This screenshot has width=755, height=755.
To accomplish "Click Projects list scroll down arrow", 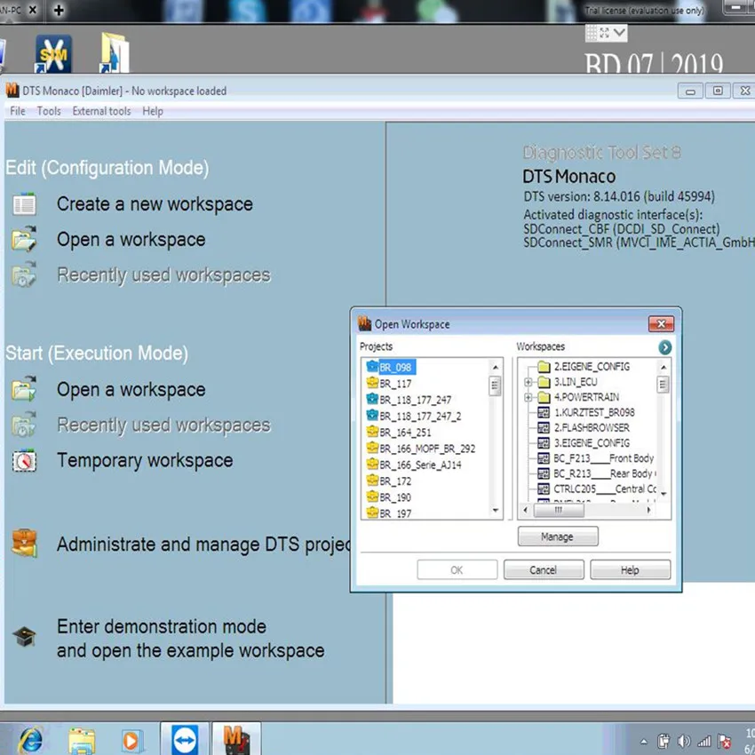I will tap(496, 511).
